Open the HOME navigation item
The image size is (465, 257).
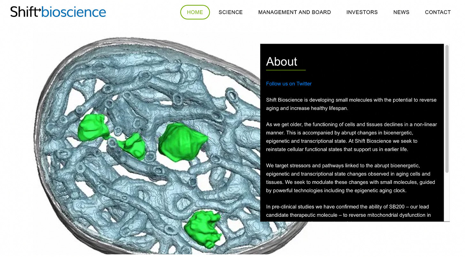pos(195,12)
